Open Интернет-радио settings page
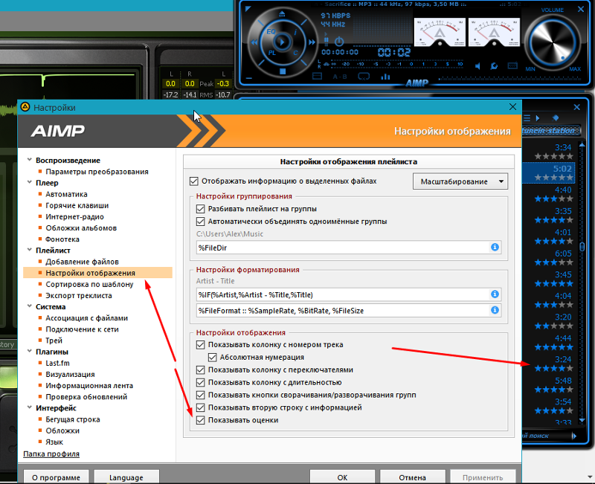Viewport: 595px width, 484px height. (75, 216)
